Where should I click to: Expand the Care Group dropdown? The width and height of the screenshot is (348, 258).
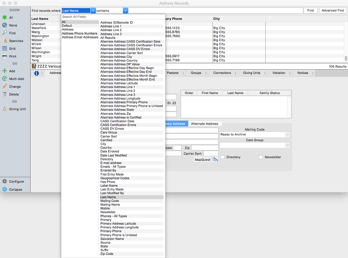point(288,145)
